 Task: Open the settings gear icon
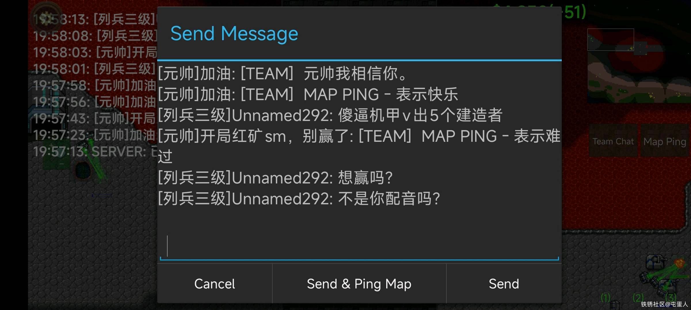[46, 18]
